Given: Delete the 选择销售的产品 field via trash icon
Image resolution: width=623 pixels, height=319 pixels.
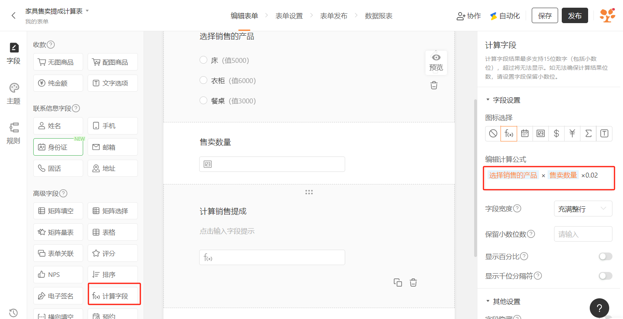Looking at the screenshot, I should coord(434,85).
